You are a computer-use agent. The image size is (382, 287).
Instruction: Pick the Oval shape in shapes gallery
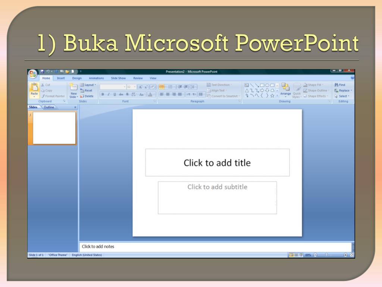pyautogui.click(x=267, y=85)
